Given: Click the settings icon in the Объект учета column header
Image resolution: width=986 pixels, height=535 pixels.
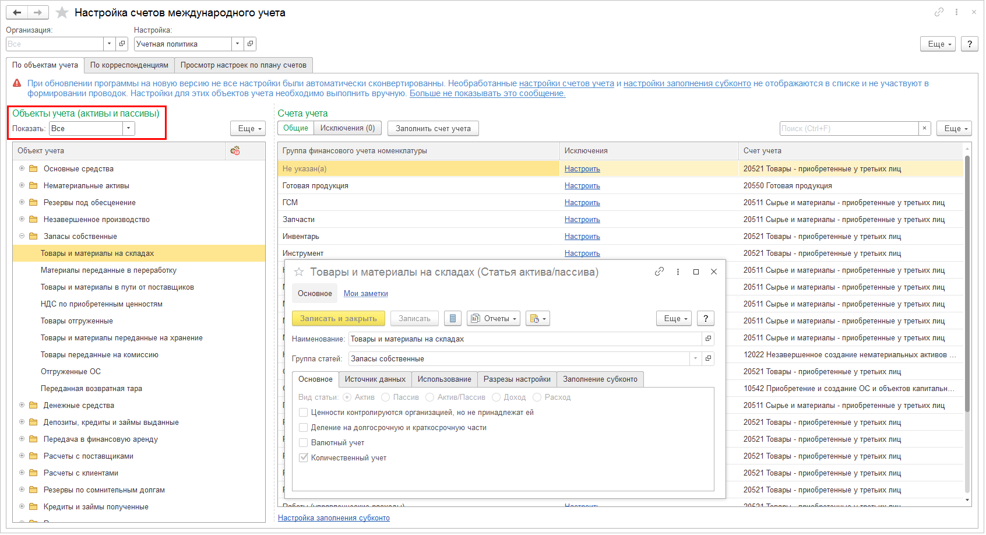Looking at the screenshot, I should pos(235,151).
